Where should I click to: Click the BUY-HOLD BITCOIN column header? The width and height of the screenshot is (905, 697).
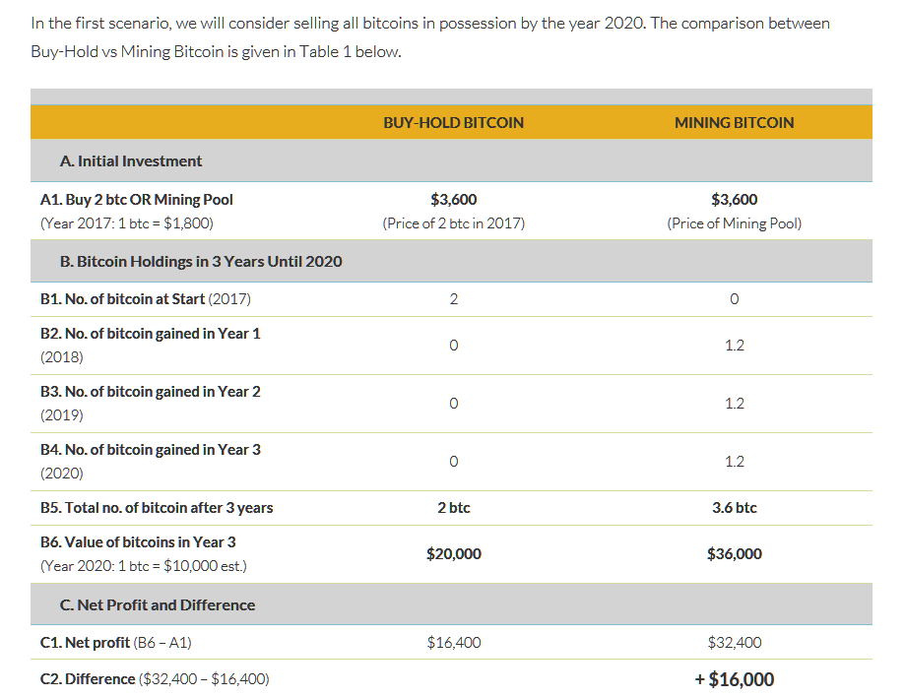454,122
